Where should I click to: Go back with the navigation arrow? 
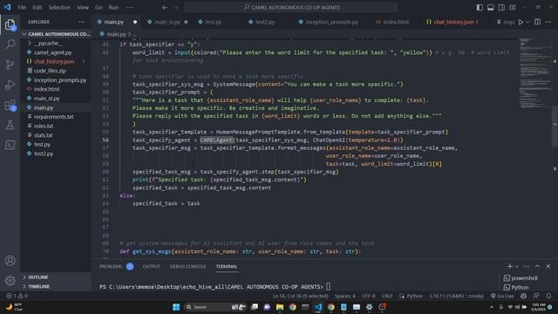pyautogui.click(x=165, y=8)
